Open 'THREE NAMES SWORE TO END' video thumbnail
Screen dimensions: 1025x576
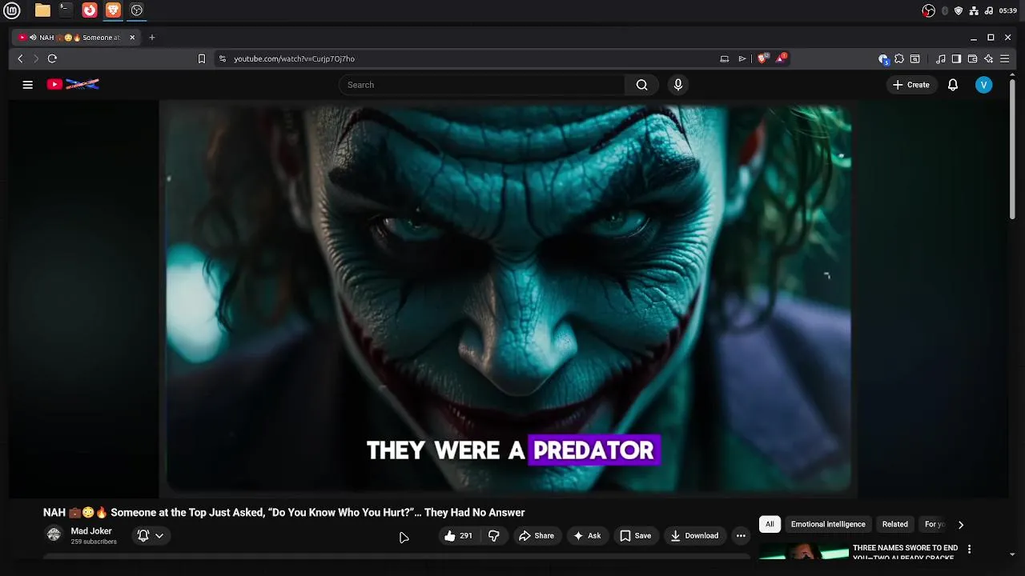click(x=804, y=551)
